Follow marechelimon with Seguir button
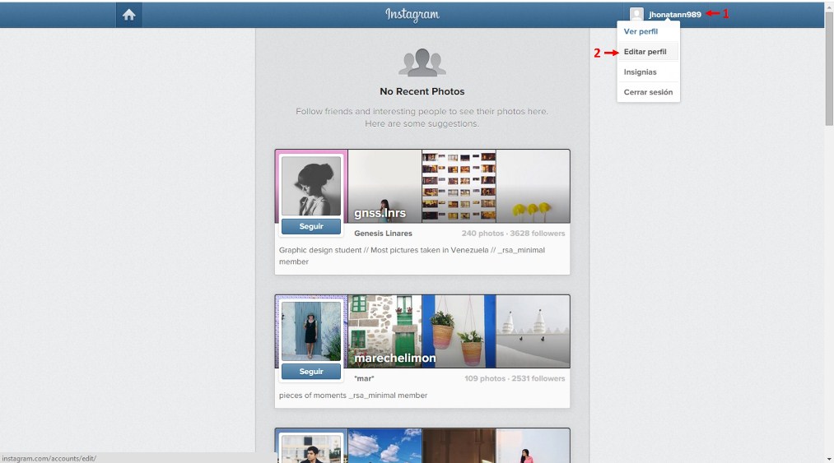This screenshot has height=463, width=834. point(311,372)
